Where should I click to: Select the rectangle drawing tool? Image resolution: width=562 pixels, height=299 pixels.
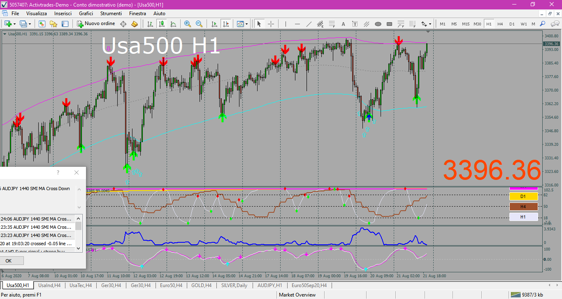(390, 24)
